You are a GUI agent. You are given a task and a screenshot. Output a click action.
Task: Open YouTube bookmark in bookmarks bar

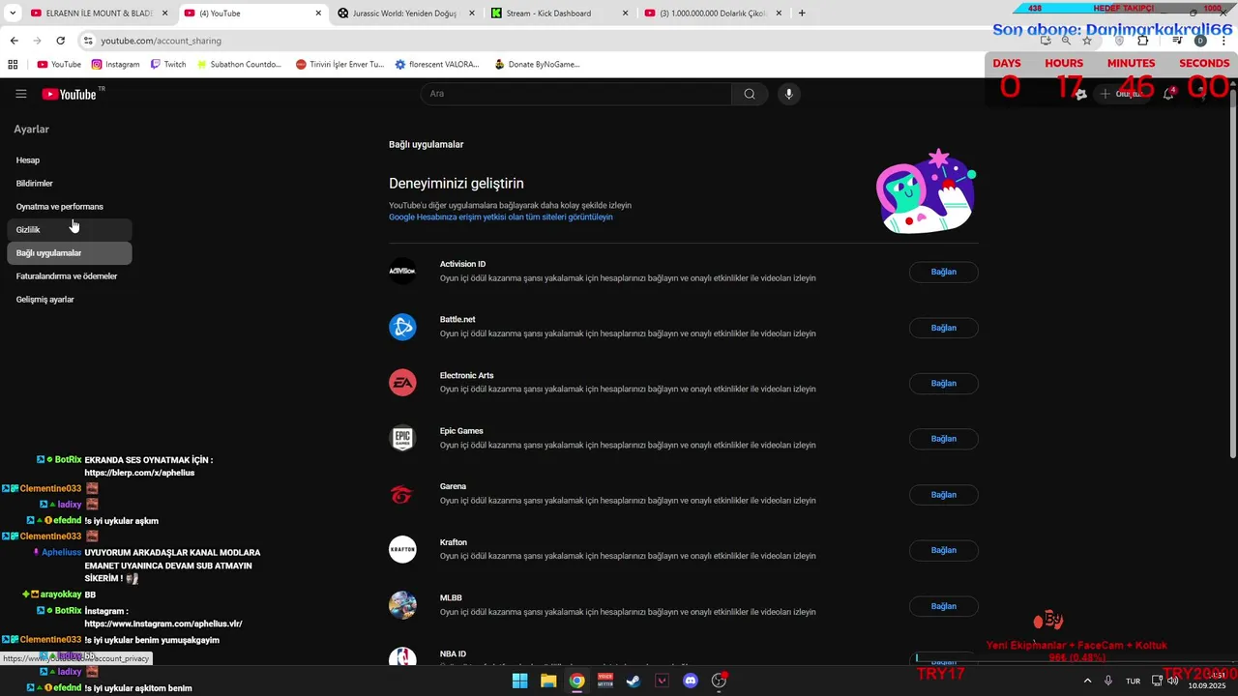point(59,65)
